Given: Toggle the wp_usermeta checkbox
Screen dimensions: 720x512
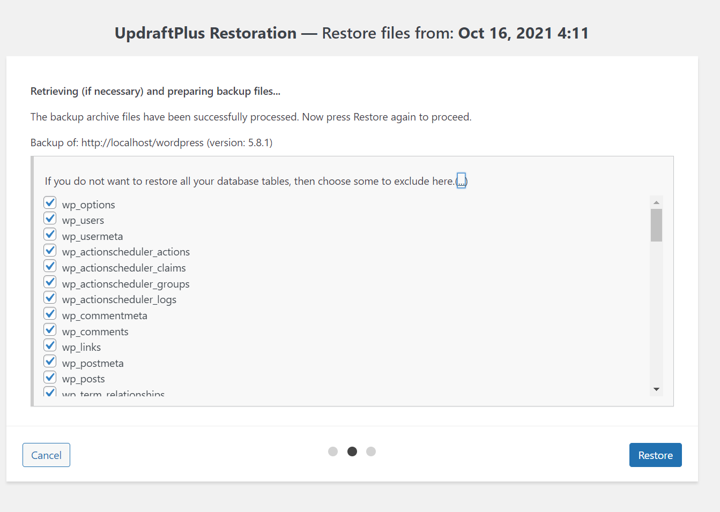Looking at the screenshot, I should (50, 234).
